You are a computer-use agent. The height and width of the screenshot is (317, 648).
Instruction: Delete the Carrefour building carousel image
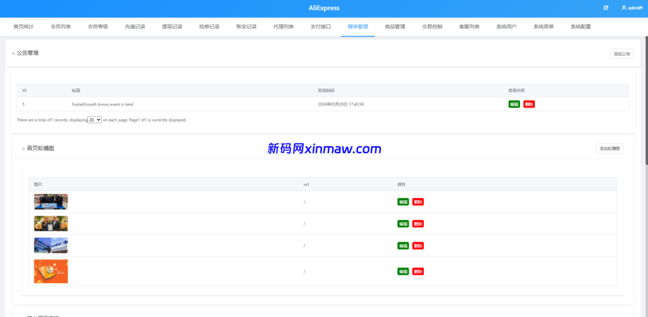[x=418, y=246]
